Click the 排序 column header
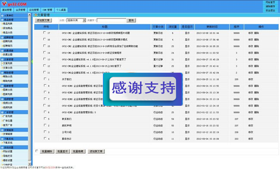280x169 pixels. click(236, 27)
